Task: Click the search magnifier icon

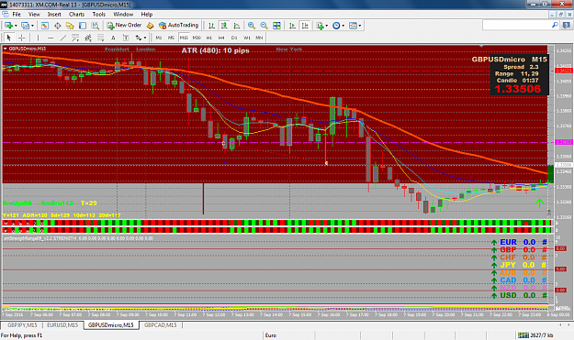Action: [555, 25]
